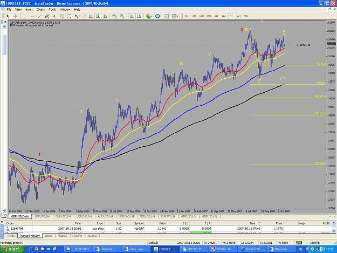
Task: Switch to the AUDUSD,H4 chart tab
Action: coord(105,216)
